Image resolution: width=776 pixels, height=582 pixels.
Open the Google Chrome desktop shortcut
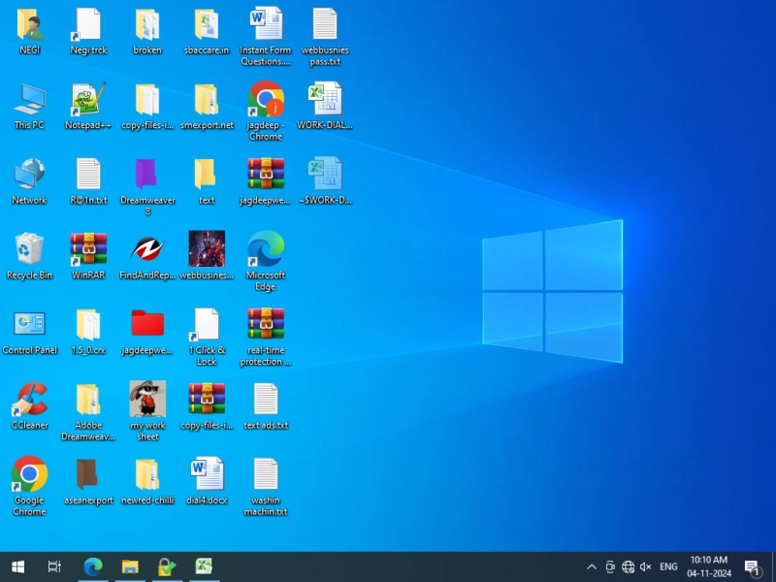(29, 474)
